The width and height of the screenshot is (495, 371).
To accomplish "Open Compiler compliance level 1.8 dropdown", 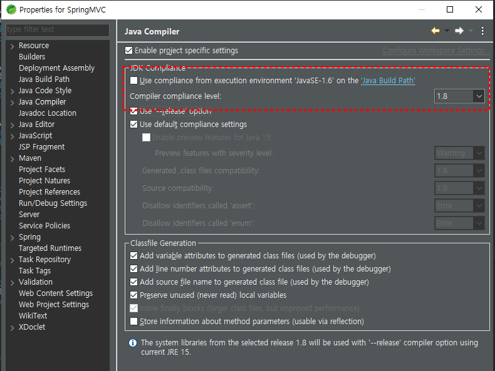I will (459, 96).
